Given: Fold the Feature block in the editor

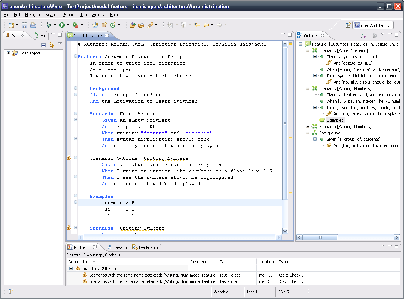Looking at the screenshot, I should click(75, 57).
